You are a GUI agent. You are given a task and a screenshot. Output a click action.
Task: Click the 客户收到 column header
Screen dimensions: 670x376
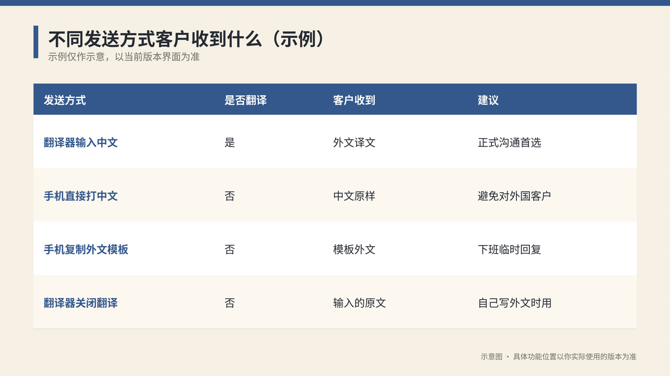pos(354,100)
